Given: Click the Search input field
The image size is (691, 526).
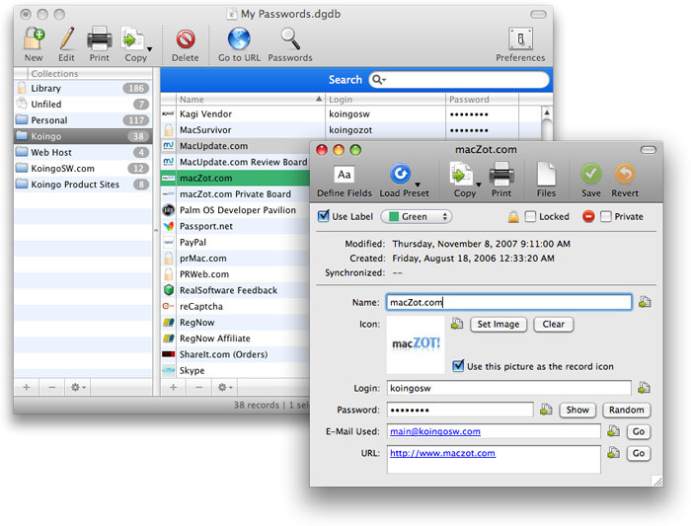Looking at the screenshot, I should pos(459,80).
